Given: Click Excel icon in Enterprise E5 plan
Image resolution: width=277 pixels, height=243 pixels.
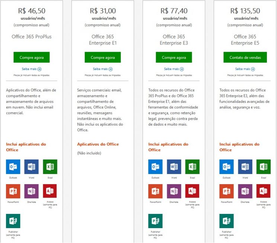Looking at the screenshot, I should click(263, 167).
